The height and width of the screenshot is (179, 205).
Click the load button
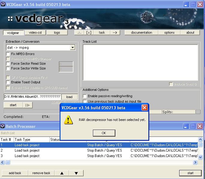pyautogui.click(x=70, y=97)
